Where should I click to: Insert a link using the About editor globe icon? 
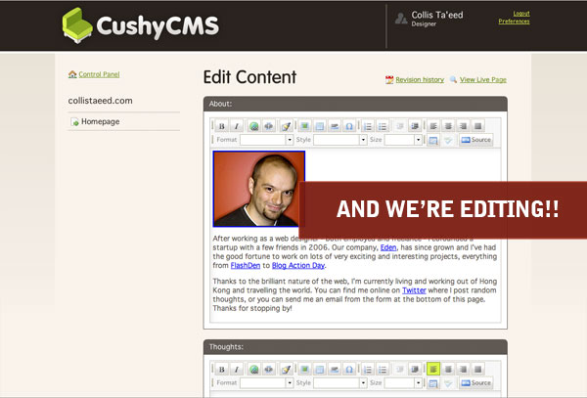253,126
